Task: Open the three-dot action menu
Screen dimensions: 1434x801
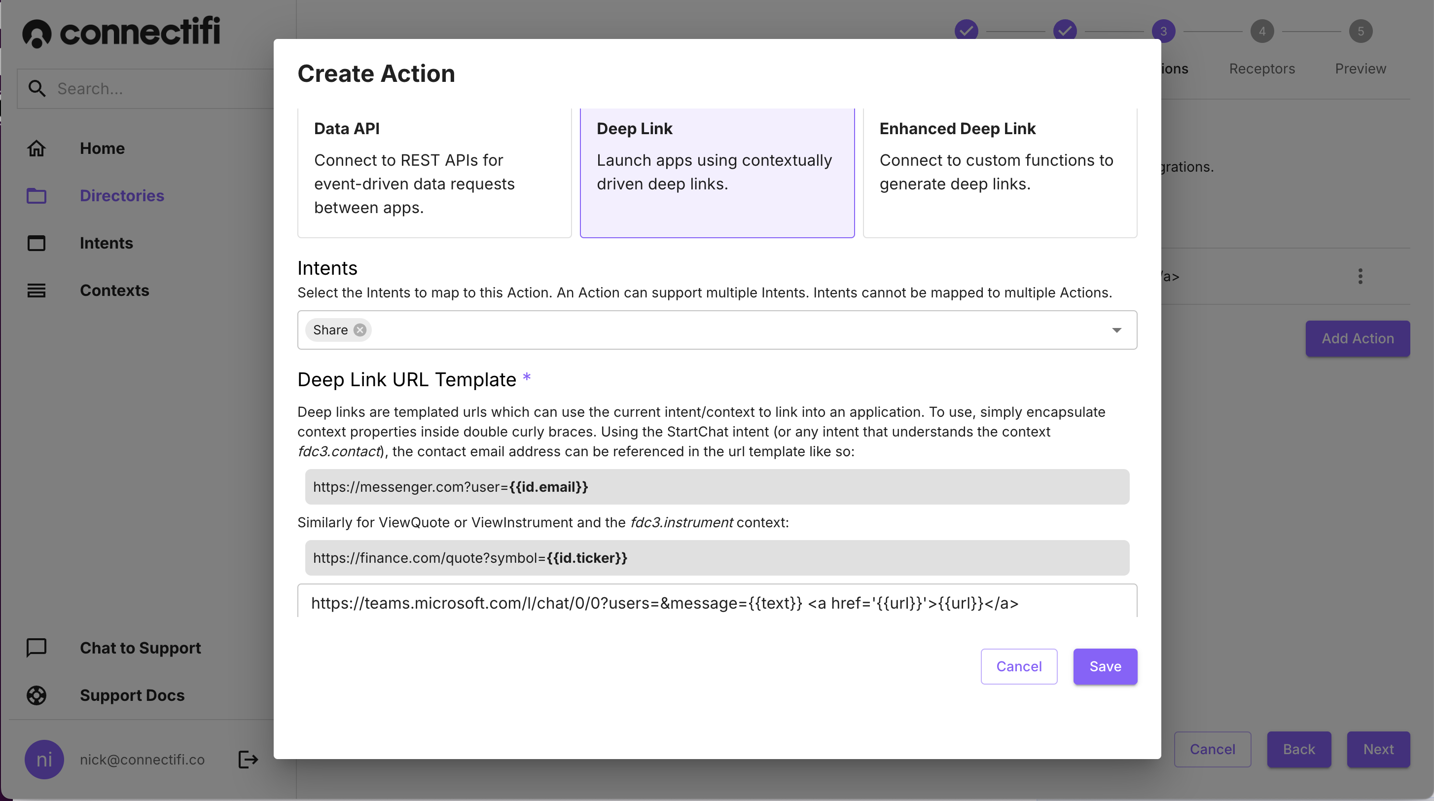Action: coord(1360,276)
